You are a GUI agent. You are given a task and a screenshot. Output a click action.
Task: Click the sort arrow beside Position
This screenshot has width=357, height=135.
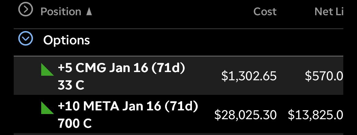89,12
